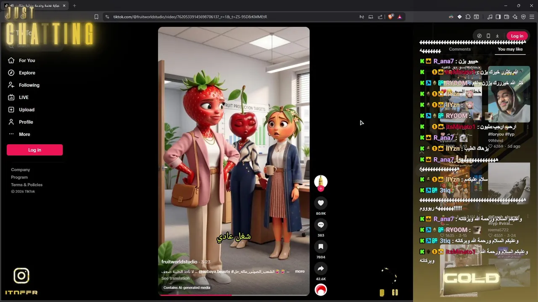This screenshot has width=538, height=302.
Task: Mute tab using the speaker icon
Action: (12, 5)
